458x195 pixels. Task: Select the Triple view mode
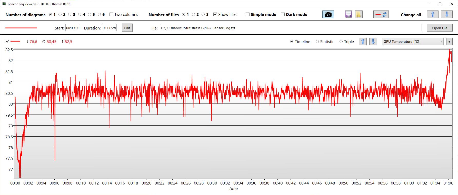341,42
